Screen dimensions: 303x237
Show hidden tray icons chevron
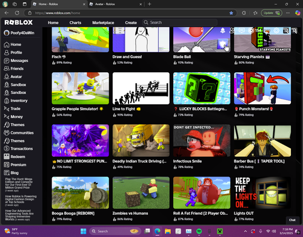[245, 231]
